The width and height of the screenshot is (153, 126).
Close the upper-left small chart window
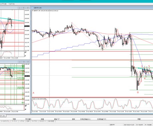(28, 8)
